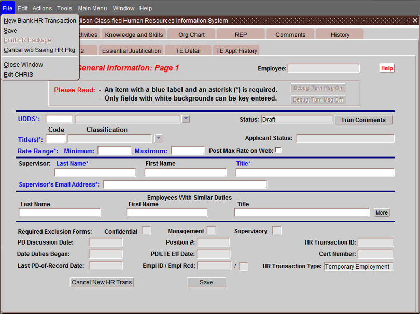Click Similar Duties First Name field
This screenshot has width=420, height=314.
tap(167, 212)
